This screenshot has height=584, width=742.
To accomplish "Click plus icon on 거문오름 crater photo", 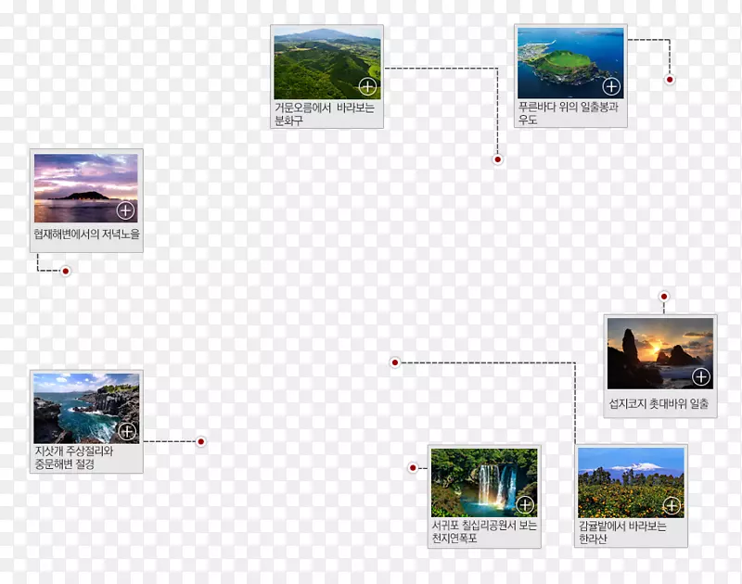I will pos(367,87).
